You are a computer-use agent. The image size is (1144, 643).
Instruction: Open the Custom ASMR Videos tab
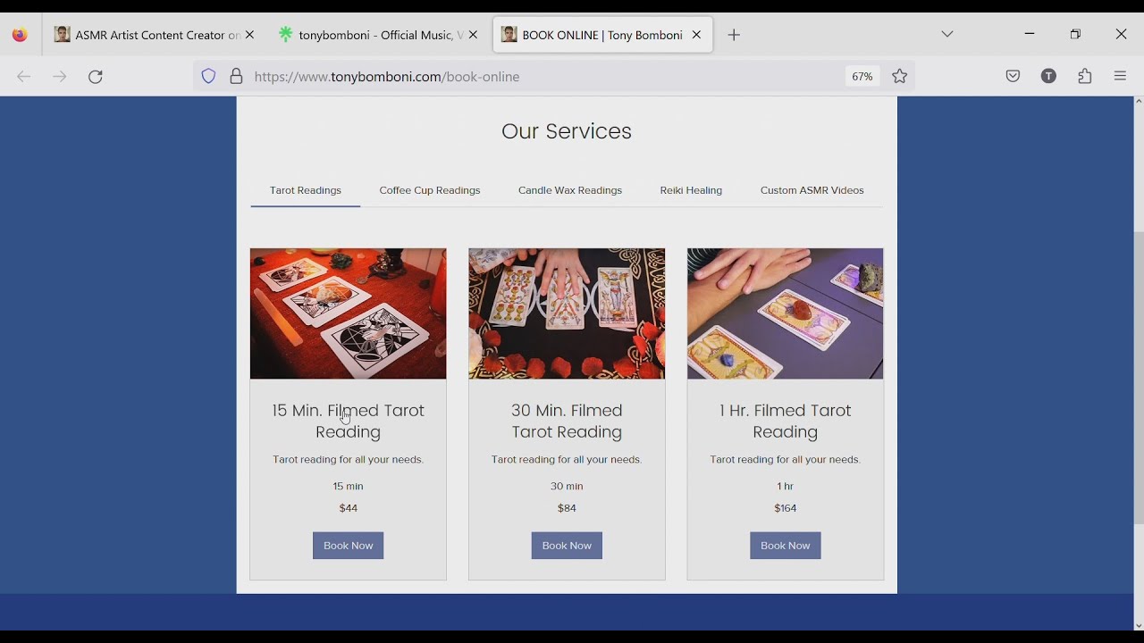[812, 191]
